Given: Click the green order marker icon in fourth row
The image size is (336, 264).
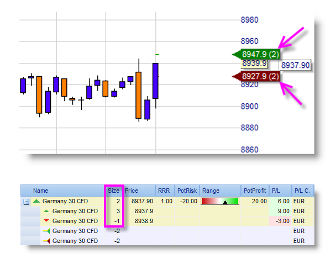Looking at the screenshot, I should [46, 231].
